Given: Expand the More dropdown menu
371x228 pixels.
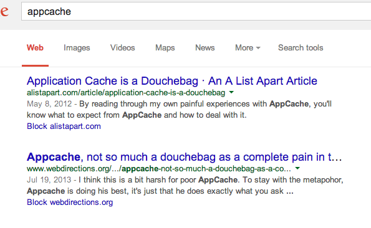Looking at the screenshot, I should [x=248, y=48].
